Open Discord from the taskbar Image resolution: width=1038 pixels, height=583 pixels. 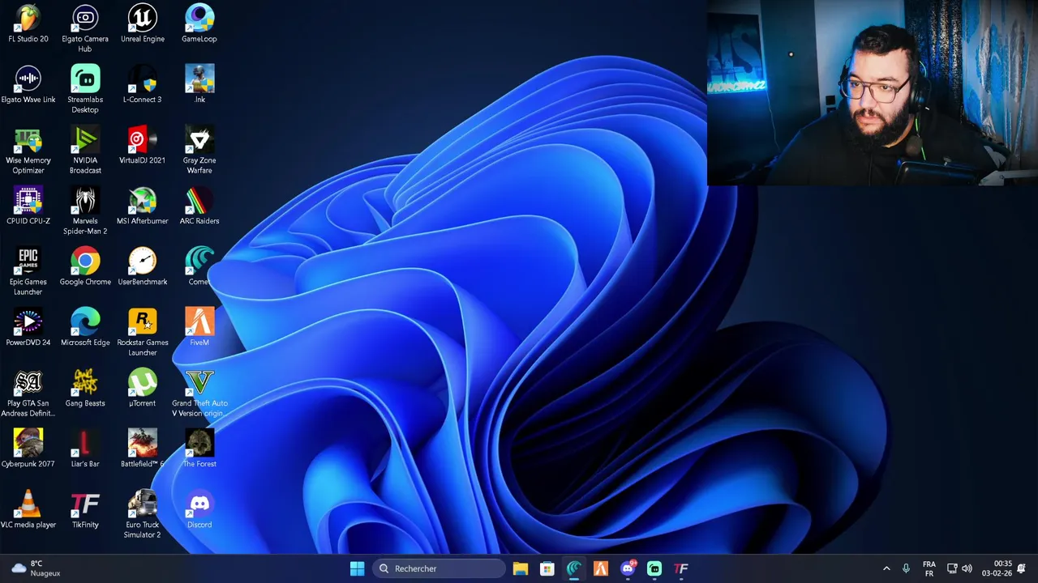pyautogui.click(x=628, y=568)
